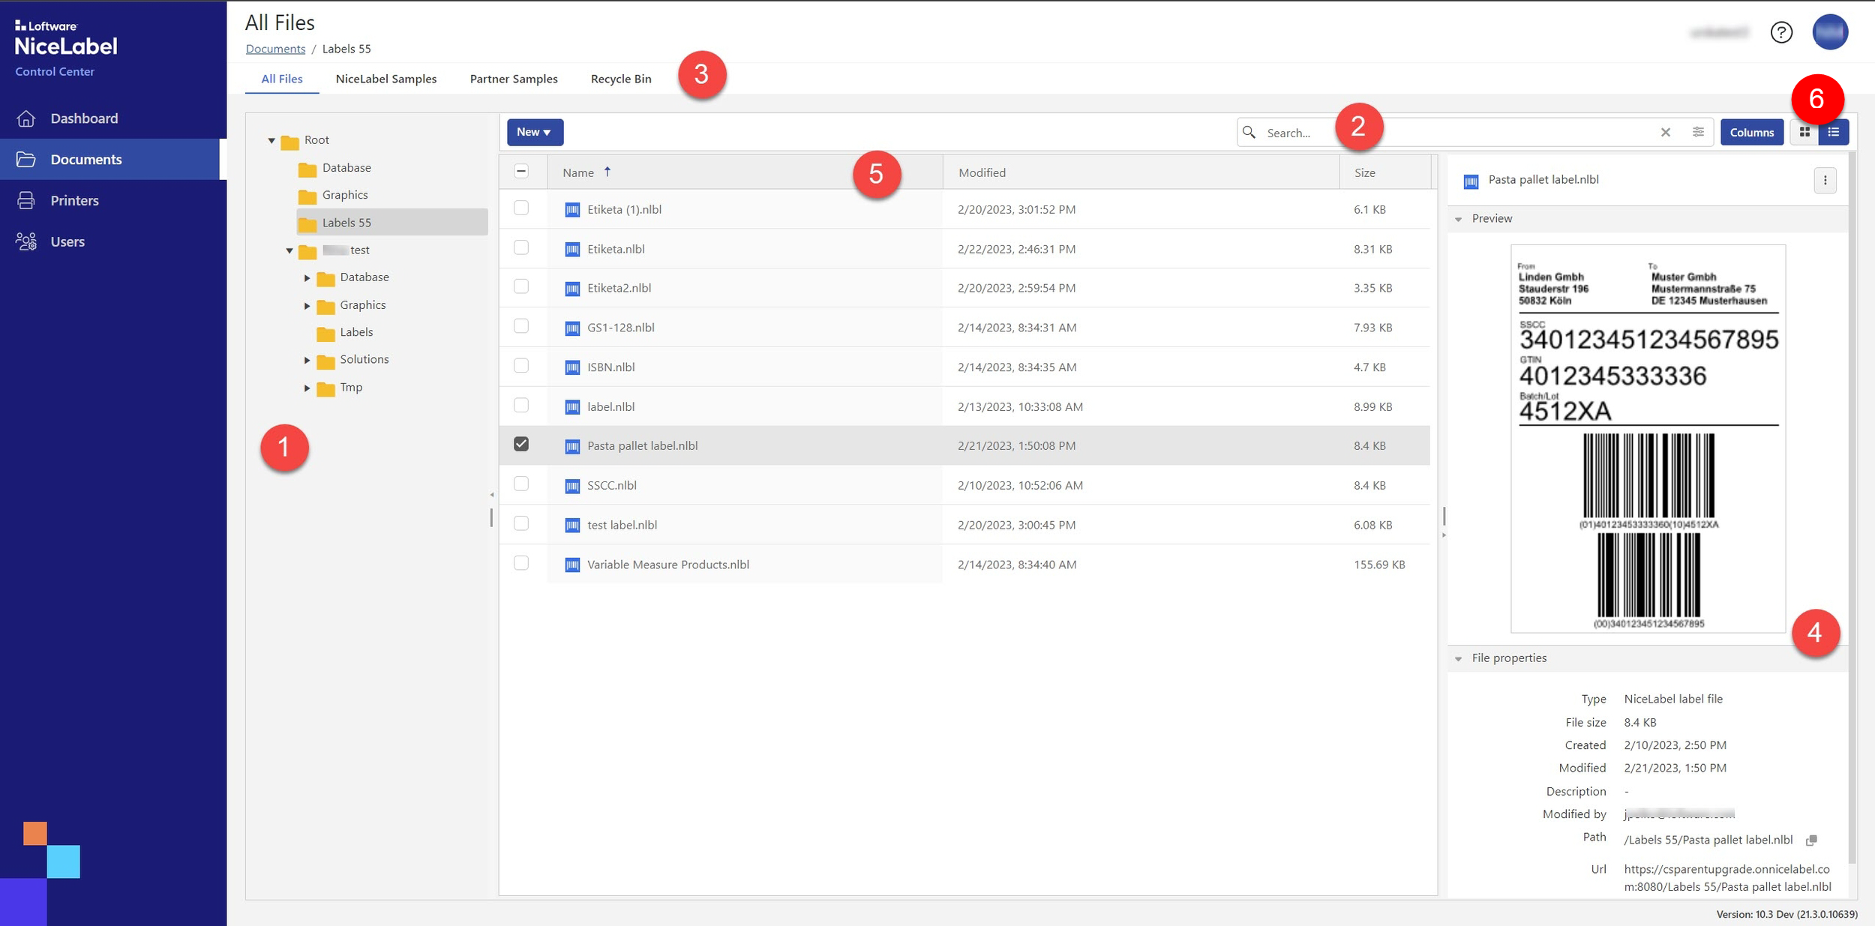Select the Labels 55 folder

click(x=392, y=223)
